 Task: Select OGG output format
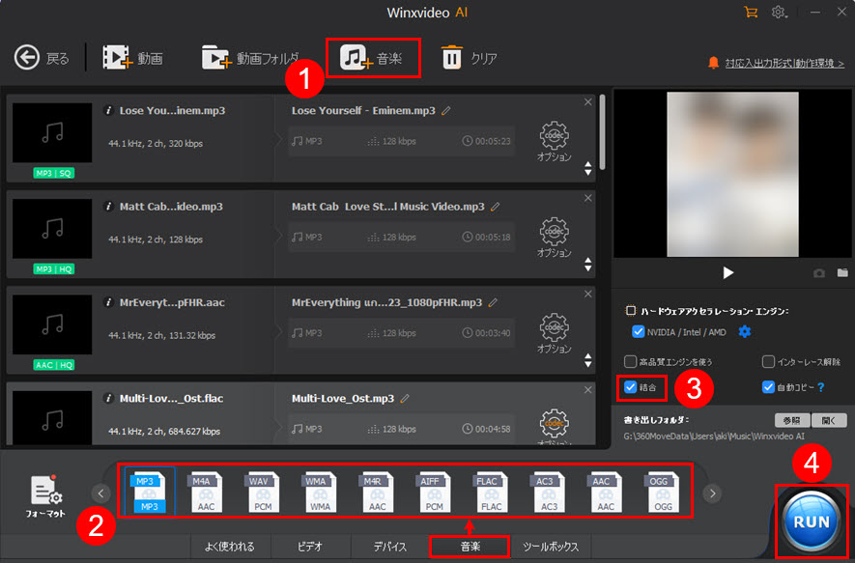(x=663, y=493)
